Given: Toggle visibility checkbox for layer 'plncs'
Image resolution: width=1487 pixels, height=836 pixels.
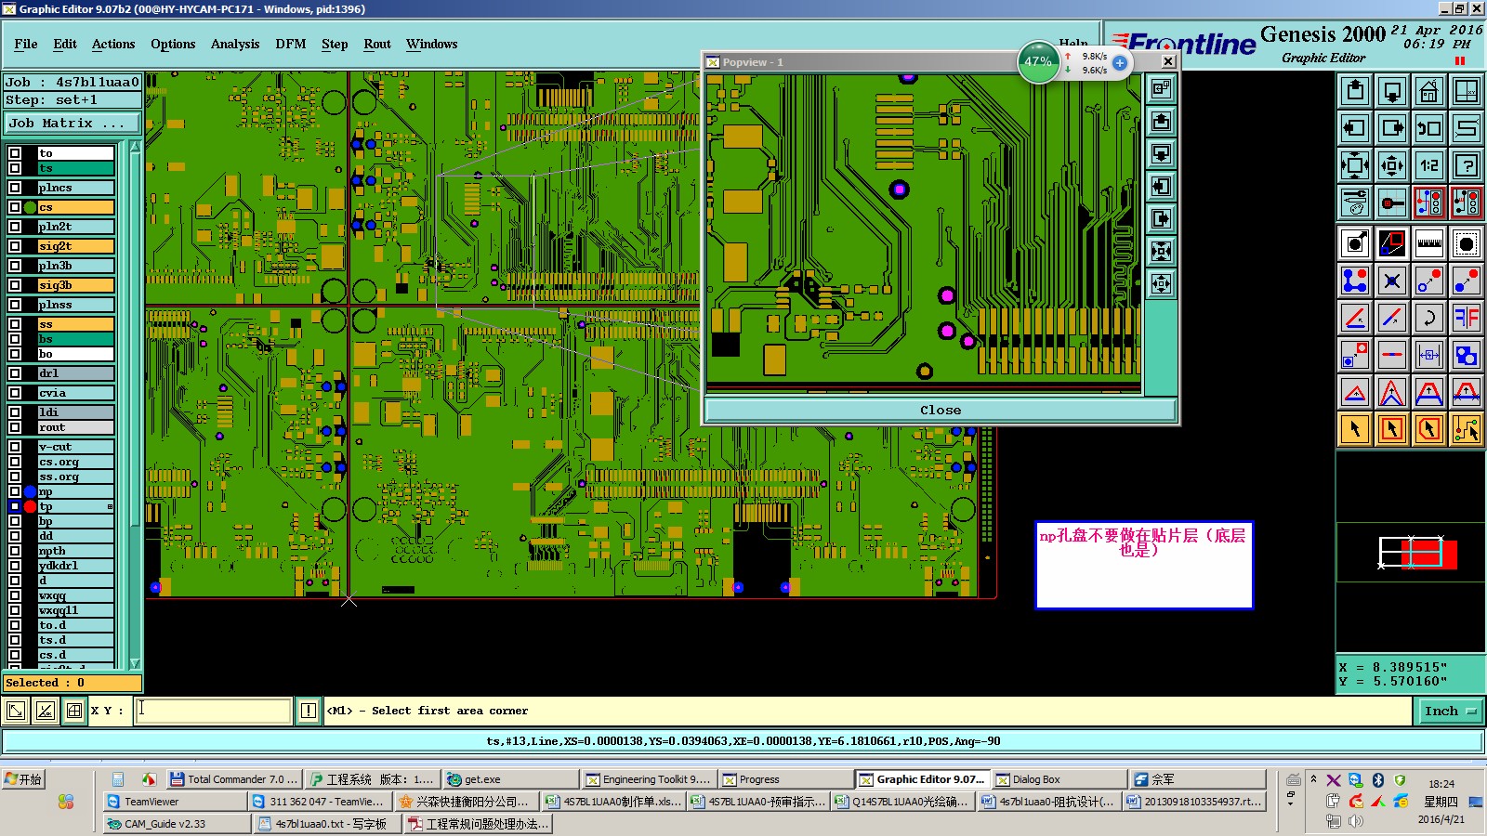Looking at the screenshot, I should (x=15, y=188).
